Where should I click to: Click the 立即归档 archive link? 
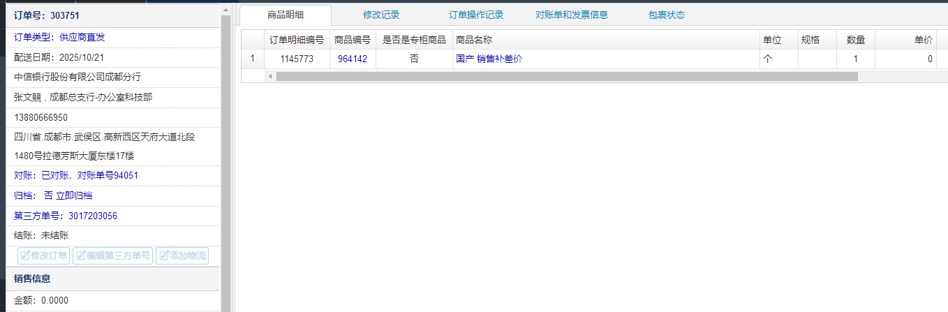(74, 196)
